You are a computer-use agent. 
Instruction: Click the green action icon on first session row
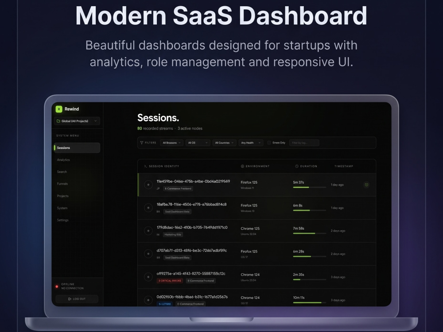366,185
